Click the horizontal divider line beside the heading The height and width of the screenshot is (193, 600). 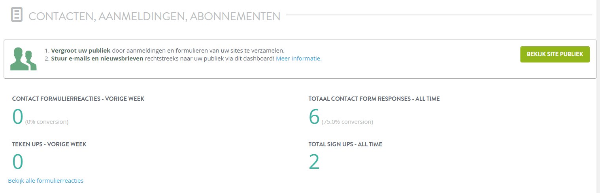[439, 15]
